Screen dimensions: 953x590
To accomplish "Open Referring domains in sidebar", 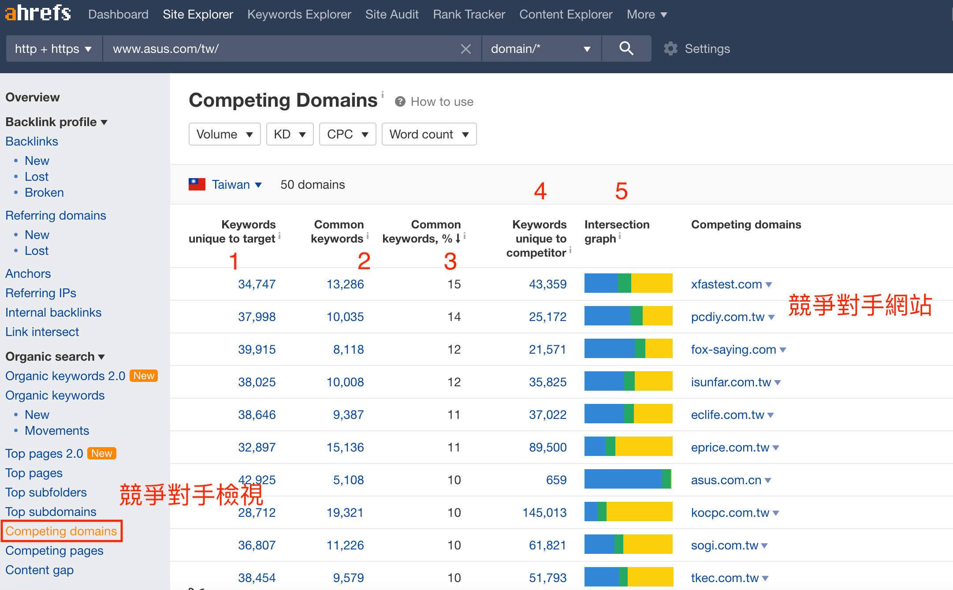I will (x=56, y=215).
